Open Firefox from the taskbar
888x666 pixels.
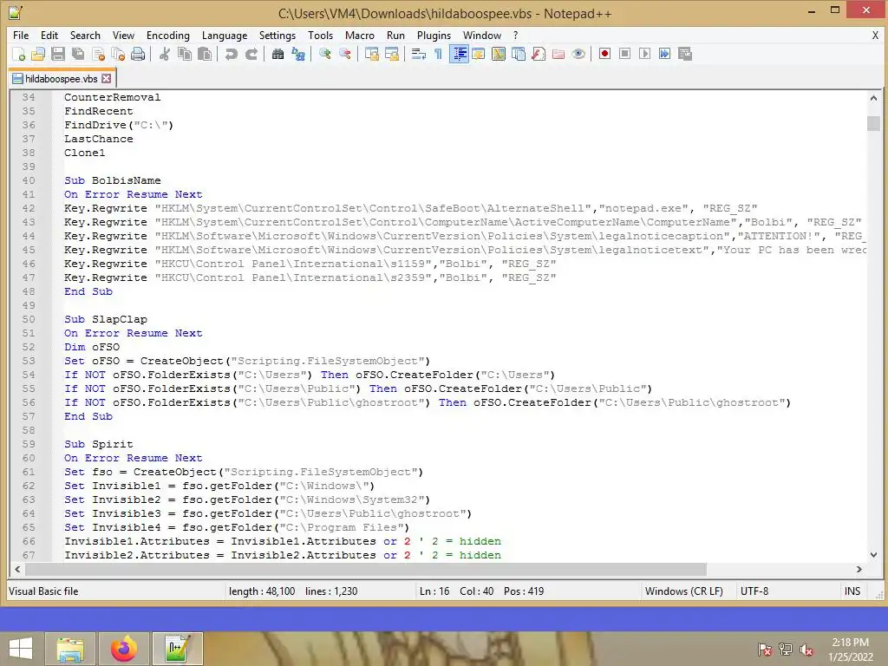[x=124, y=649]
